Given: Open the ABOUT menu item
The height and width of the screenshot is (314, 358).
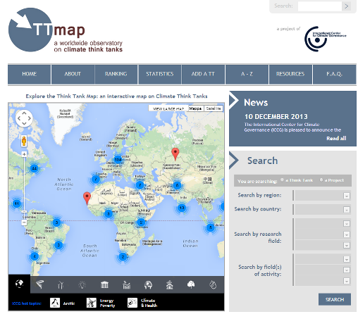Looking at the screenshot, I should click(x=73, y=74).
